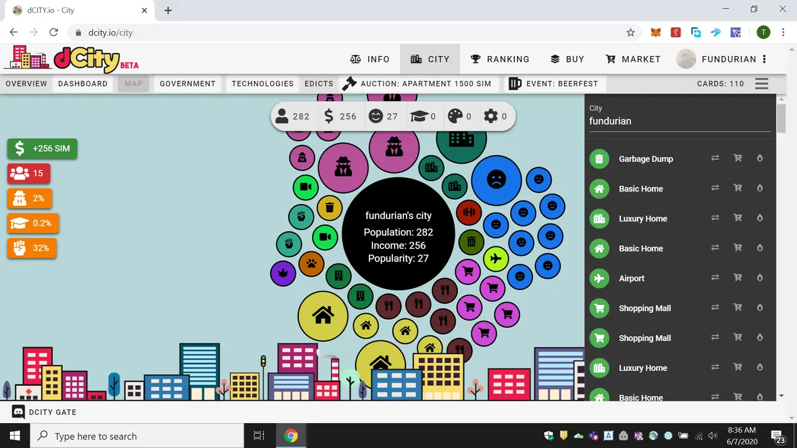The width and height of the screenshot is (797, 448).
Task: Click the graduation cap education stat
Action: 418,116
